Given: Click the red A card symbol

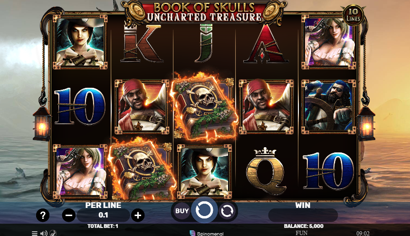Looking at the screenshot, I should (266, 44).
